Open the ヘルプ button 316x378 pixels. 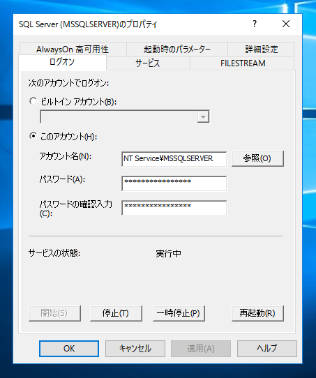point(267,349)
